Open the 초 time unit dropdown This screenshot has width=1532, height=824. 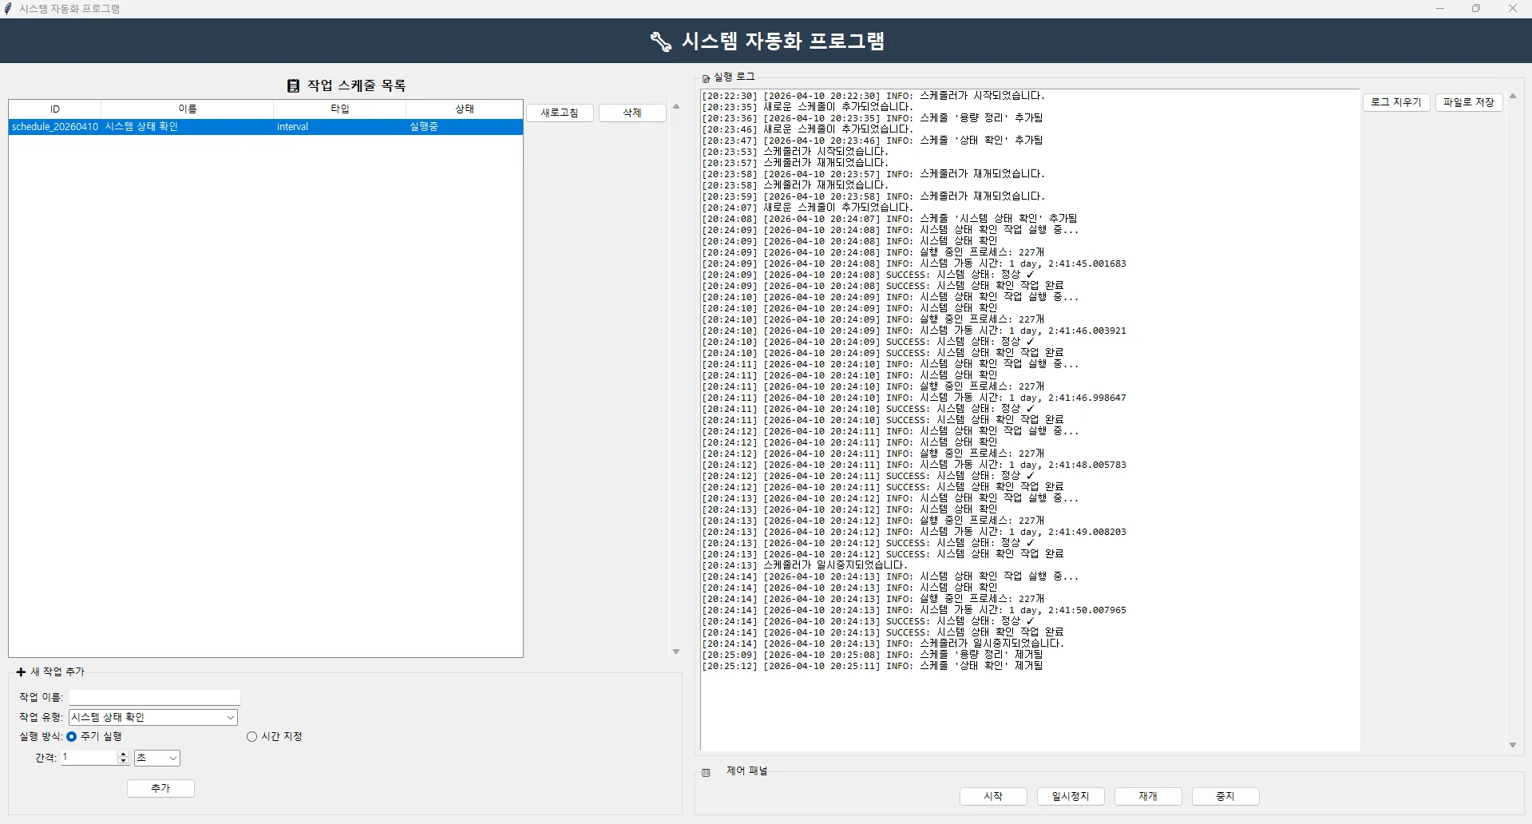(156, 758)
